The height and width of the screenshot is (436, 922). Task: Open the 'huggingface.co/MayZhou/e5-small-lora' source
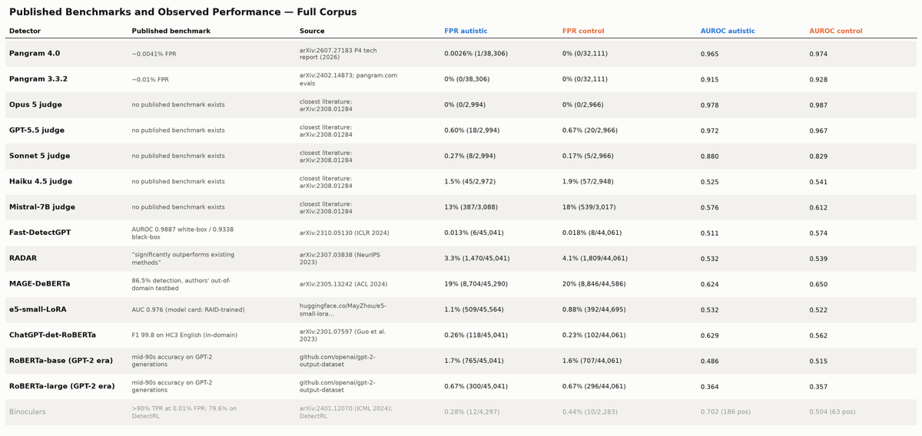pyautogui.click(x=343, y=309)
